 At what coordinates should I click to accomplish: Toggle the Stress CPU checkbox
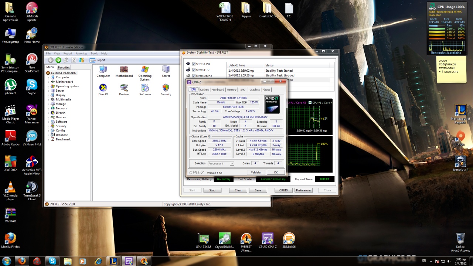[x=194, y=64]
